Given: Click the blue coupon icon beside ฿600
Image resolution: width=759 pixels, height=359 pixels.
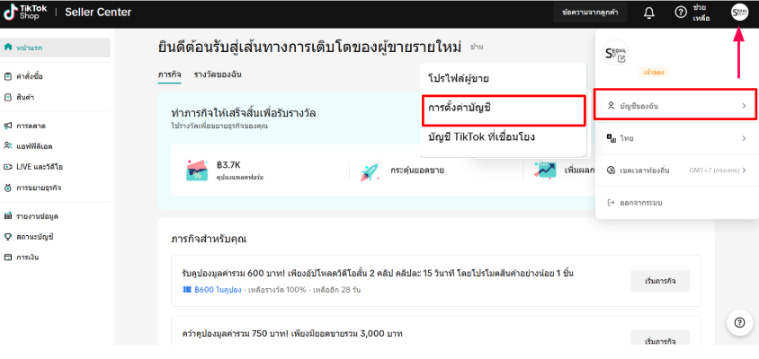Looking at the screenshot, I should [x=186, y=290].
